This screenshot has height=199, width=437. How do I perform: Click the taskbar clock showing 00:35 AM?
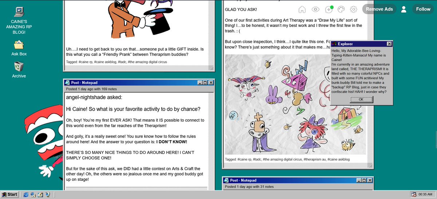click(x=425, y=195)
